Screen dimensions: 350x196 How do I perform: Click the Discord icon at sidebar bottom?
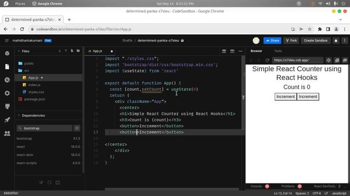[x=57, y=182]
